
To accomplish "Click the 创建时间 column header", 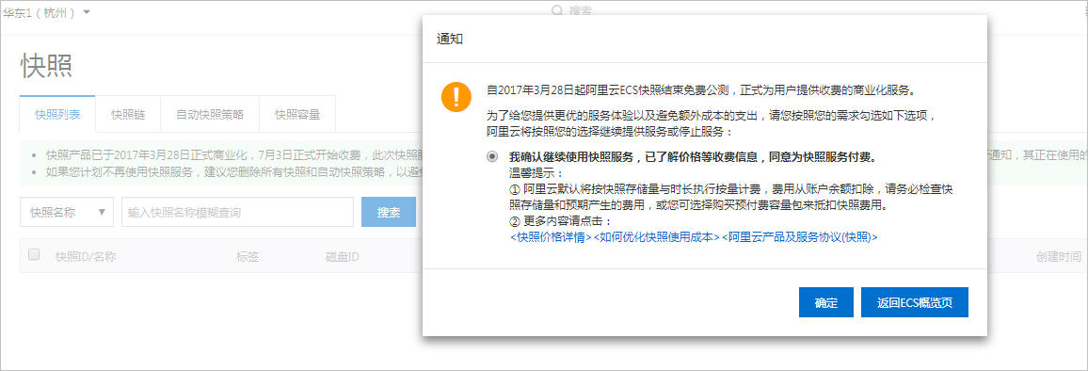I will [1058, 256].
